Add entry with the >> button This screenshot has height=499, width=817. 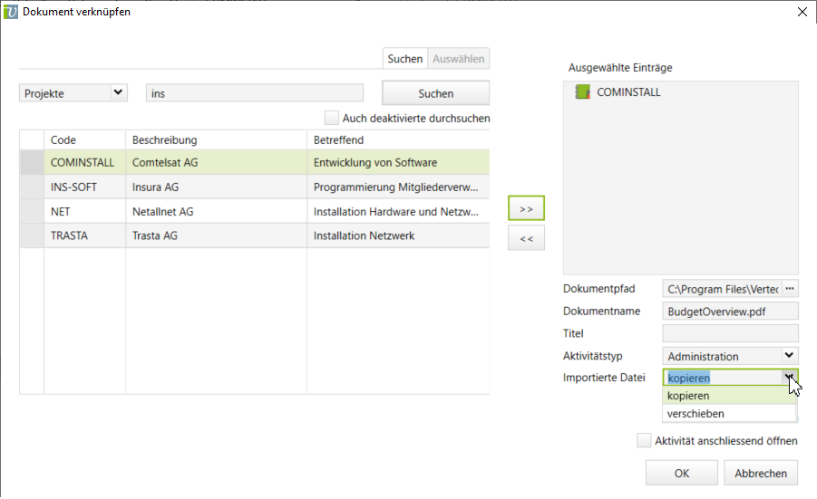click(526, 208)
